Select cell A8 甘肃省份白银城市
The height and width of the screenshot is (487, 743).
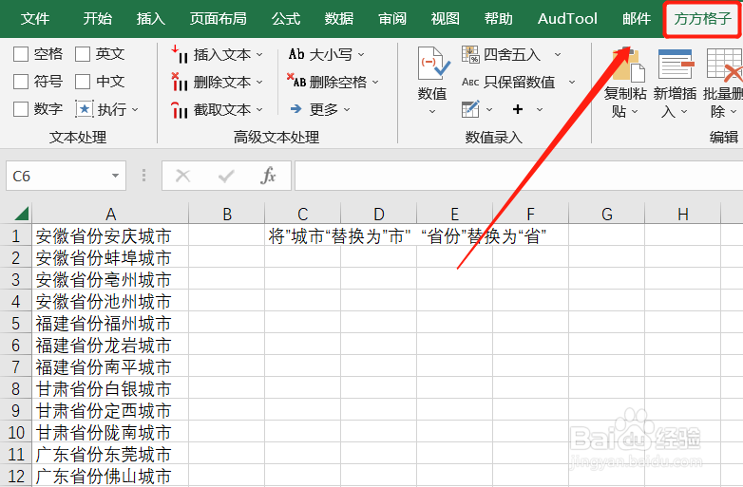[x=110, y=388]
